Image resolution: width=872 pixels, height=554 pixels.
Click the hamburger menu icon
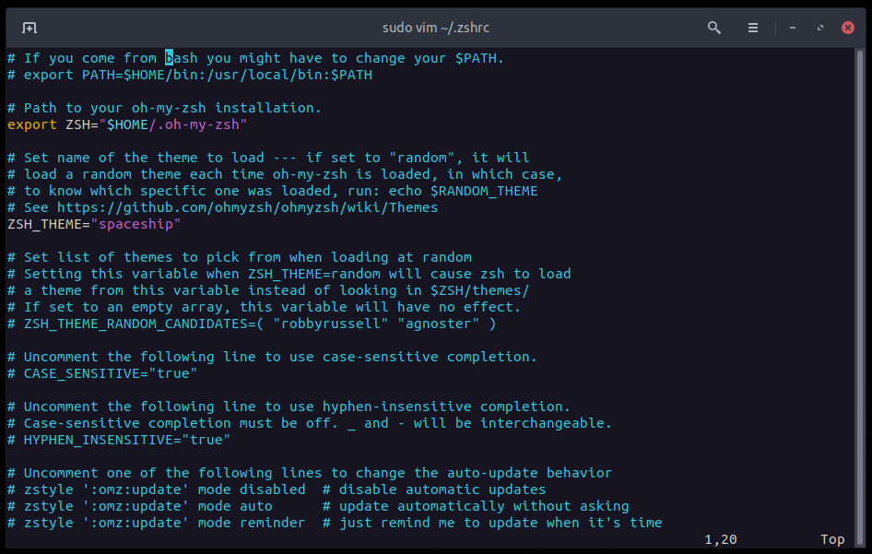coord(753,28)
